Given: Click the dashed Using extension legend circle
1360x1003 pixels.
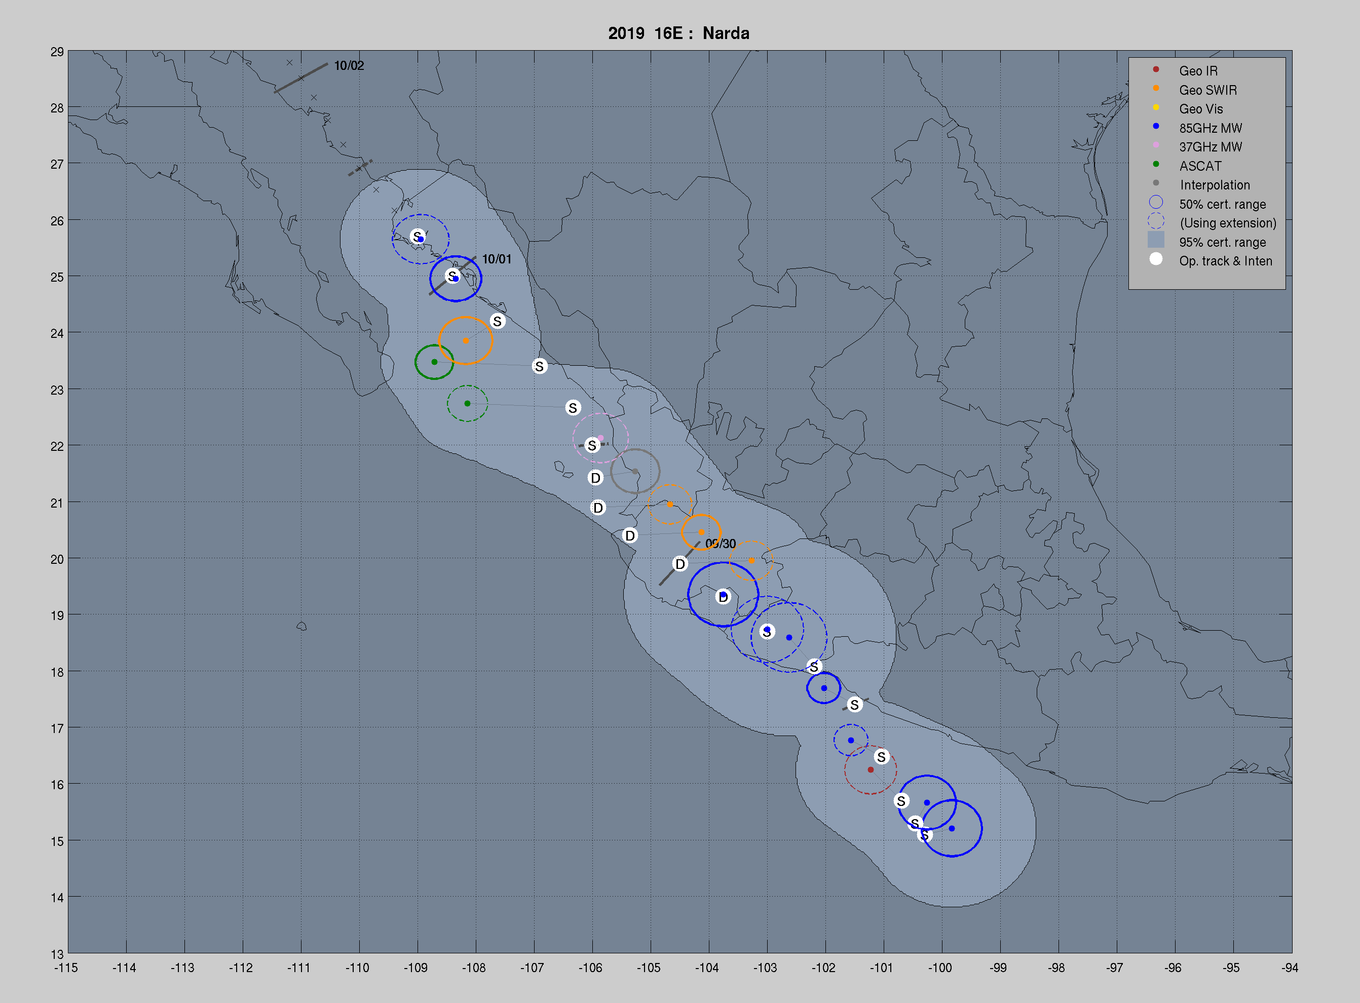Looking at the screenshot, I should coord(1155,221).
